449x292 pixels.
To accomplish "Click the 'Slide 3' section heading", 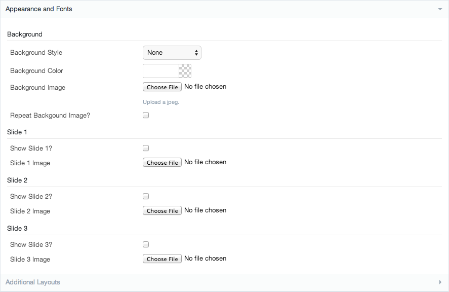I will tap(17, 229).
